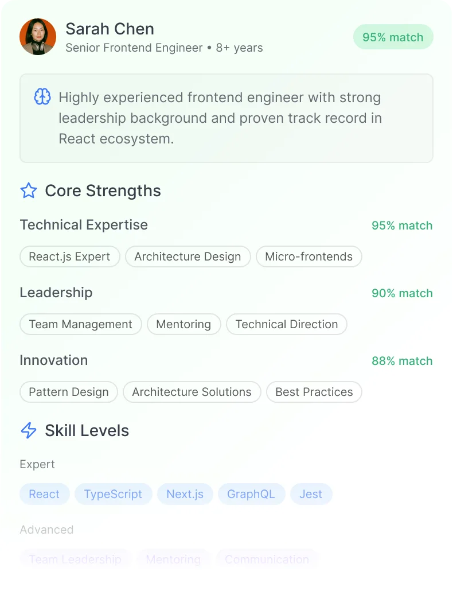The height and width of the screenshot is (591, 453).
Task: Select the Jest skill pill
Action: click(x=311, y=494)
